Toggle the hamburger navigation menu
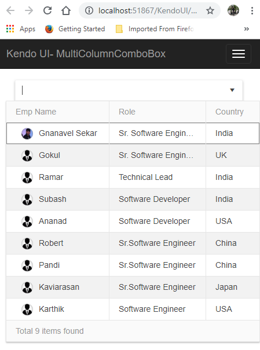Screen dimensions: 260x350 coord(239,54)
